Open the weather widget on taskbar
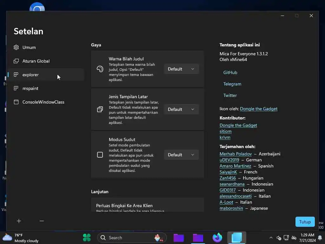325x244 pixels. (x=21, y=238)
